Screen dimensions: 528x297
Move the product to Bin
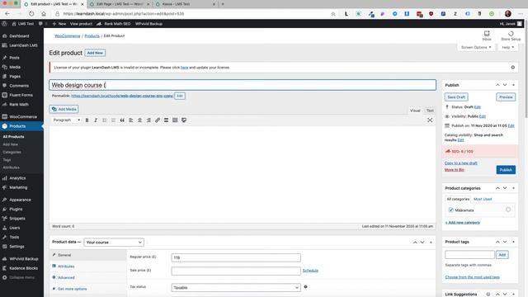(454, 170)
